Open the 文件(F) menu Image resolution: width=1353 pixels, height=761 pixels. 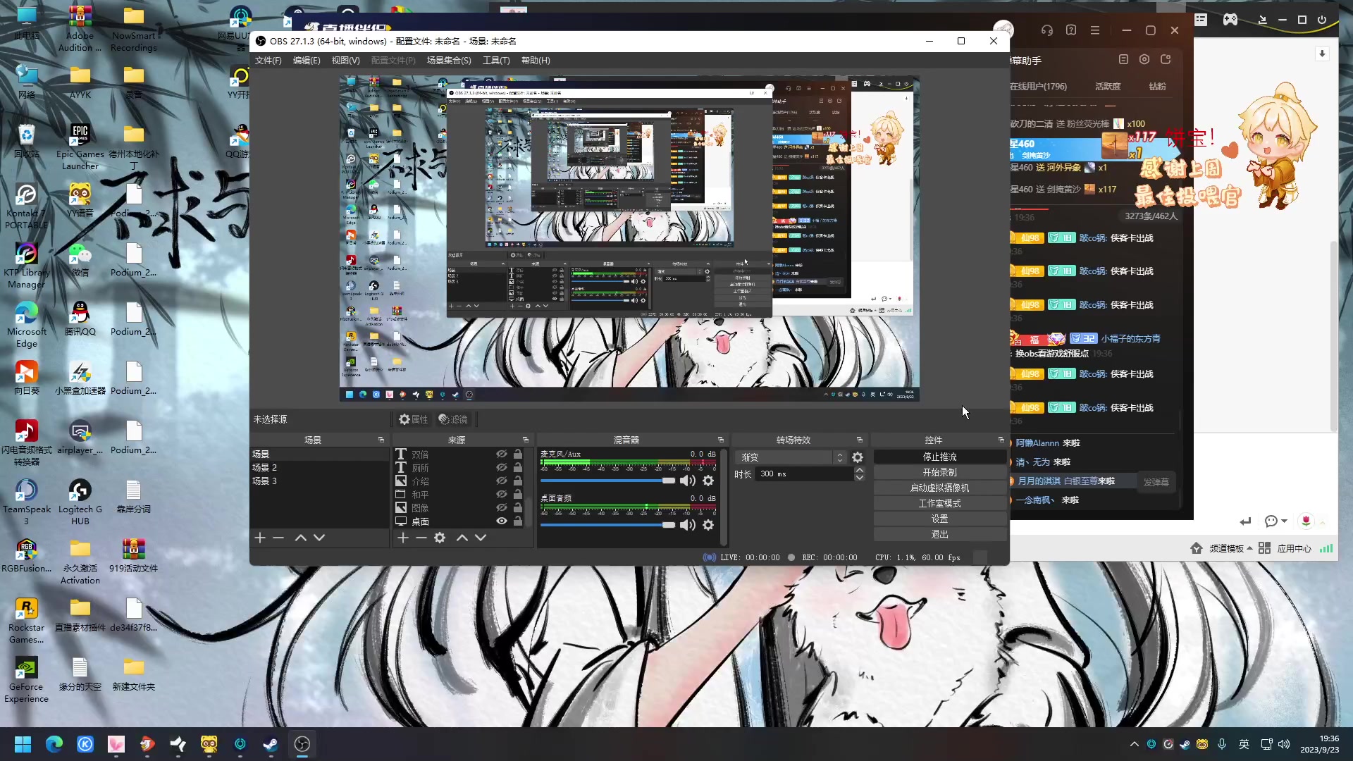pyautogui.click(x=268, y=61)
